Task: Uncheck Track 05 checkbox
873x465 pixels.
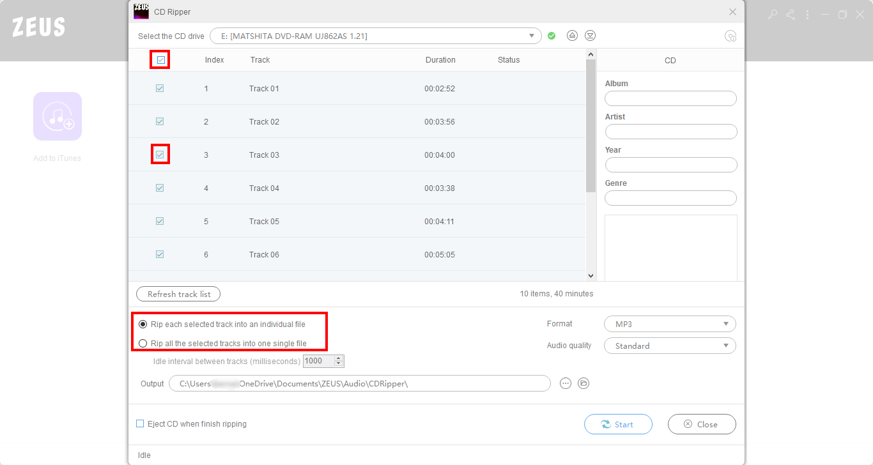Action: click(160, 221)
